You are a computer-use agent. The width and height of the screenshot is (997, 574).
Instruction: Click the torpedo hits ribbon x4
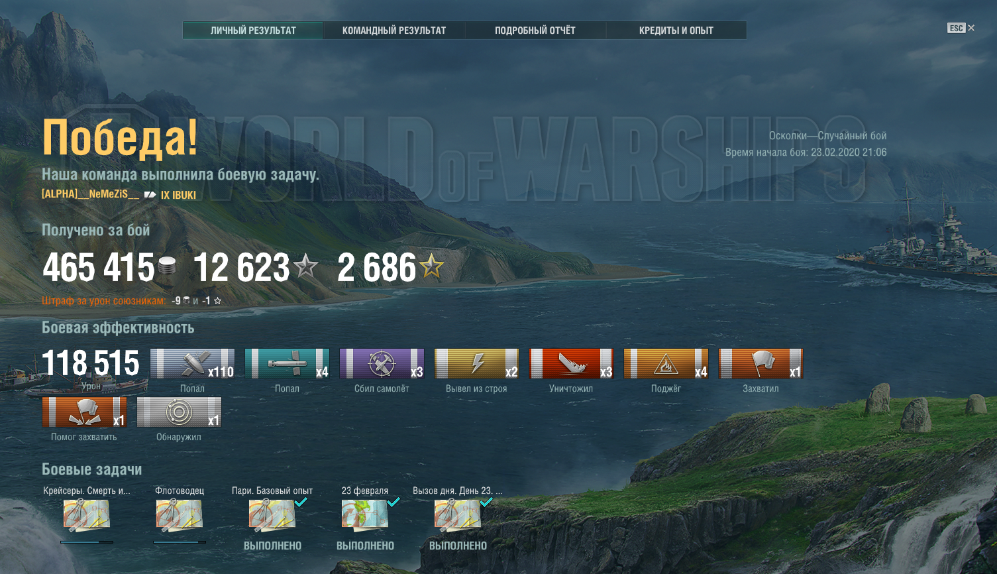coord(287,364)
